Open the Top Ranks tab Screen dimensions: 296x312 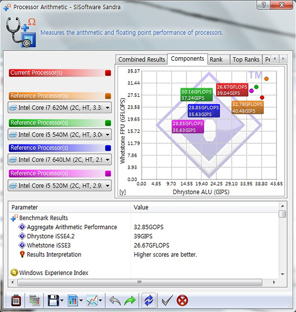(246, 60)
